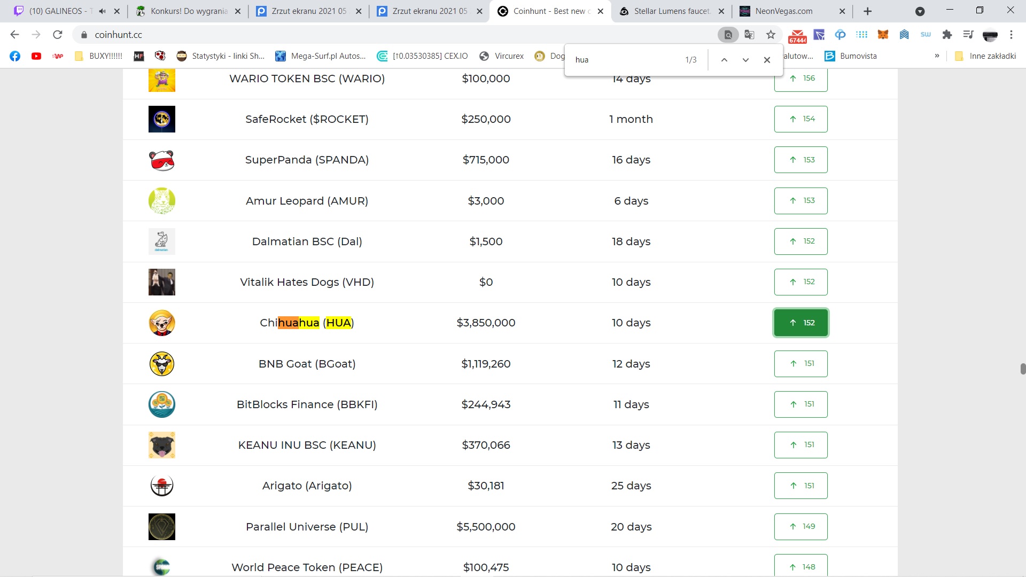Open the Google Translate page icon
Viewport: 1026px width, 577px height.
pos(749,35)
